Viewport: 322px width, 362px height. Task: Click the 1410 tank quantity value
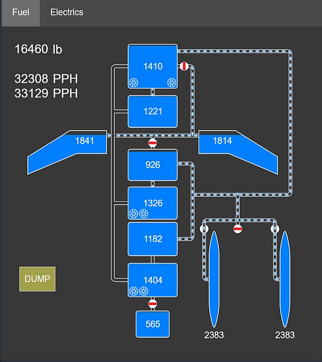tap(153, 67)
